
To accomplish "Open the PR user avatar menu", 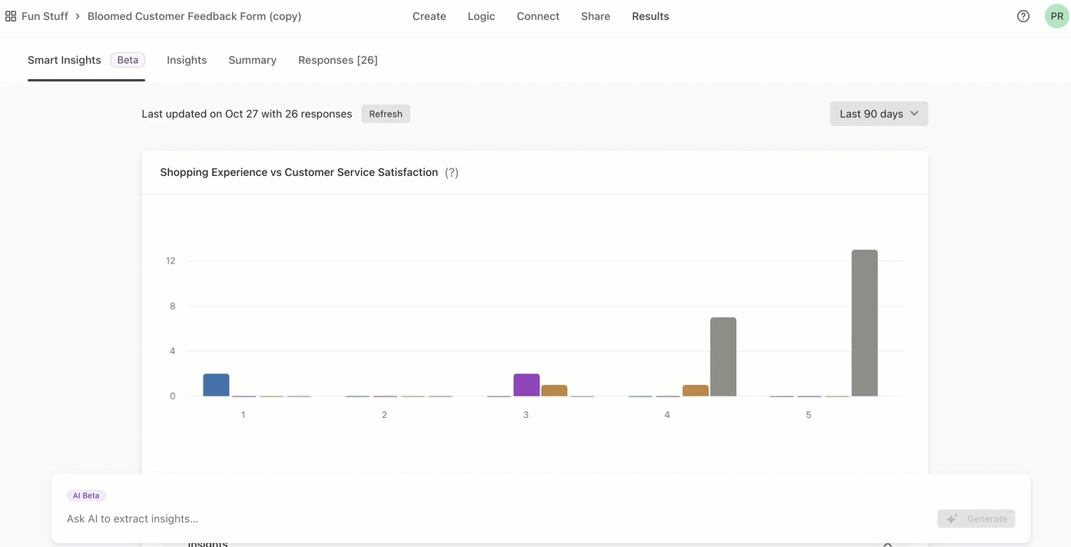I will [x=1056, y=16].
